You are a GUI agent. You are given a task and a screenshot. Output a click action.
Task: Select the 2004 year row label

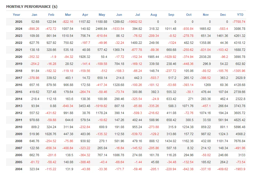click(19, 169)
